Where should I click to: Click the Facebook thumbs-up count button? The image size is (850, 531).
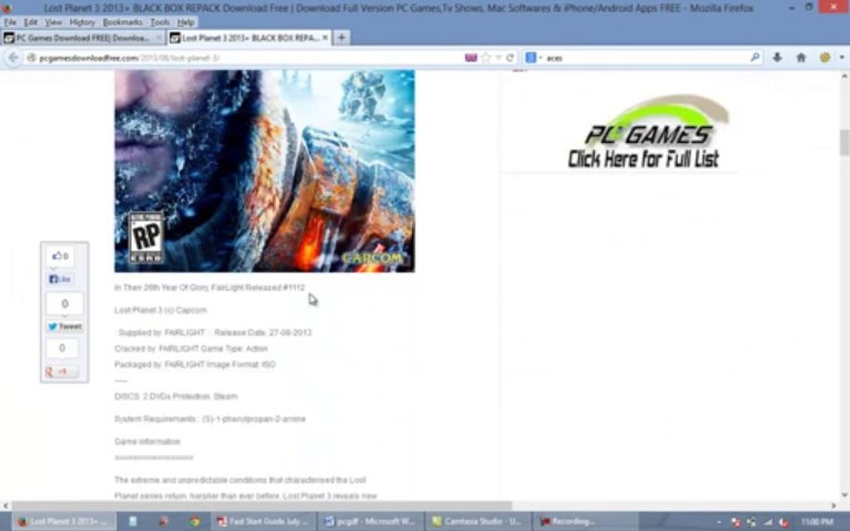61,256
